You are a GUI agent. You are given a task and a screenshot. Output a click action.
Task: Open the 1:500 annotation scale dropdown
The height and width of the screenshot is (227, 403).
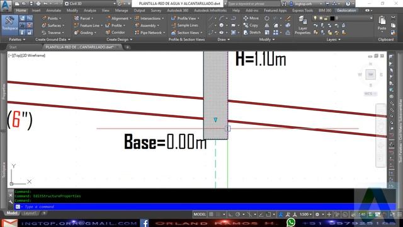[305, 214]
